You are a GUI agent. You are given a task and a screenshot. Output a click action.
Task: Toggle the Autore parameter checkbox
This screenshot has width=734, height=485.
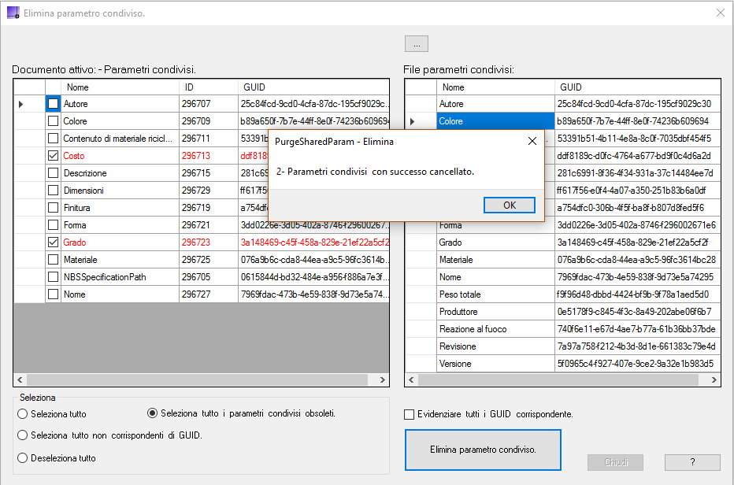[53, 104]
